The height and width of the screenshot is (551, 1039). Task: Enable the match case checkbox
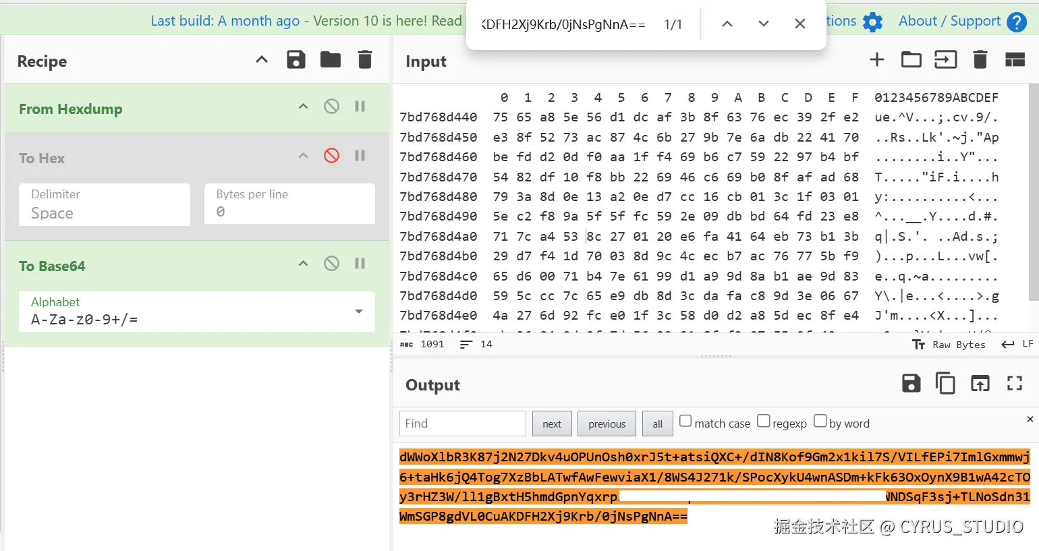pyautogui.click(x=685, y=421)
